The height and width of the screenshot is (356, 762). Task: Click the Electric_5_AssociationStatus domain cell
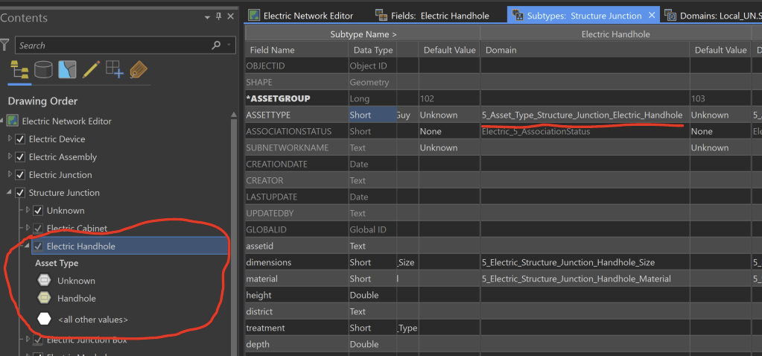click(585, 131)
